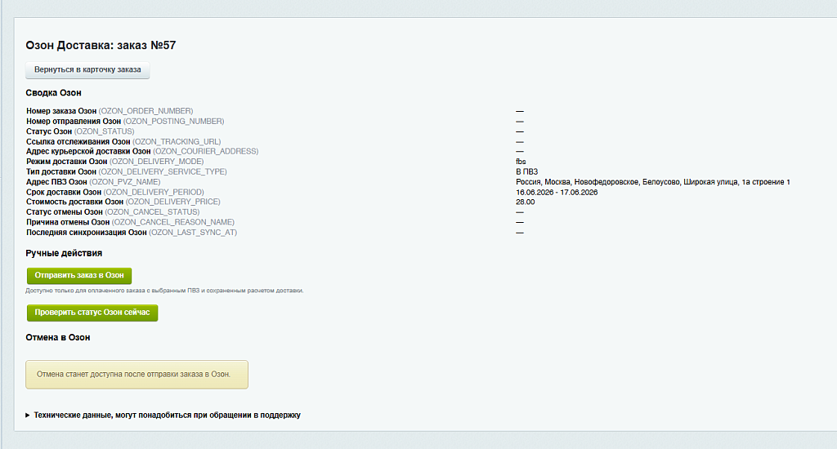Screen dimensions: 837x449
Task: Click the page title 'Озон Доставка: заказ №57'
Action: coord(101,46)
